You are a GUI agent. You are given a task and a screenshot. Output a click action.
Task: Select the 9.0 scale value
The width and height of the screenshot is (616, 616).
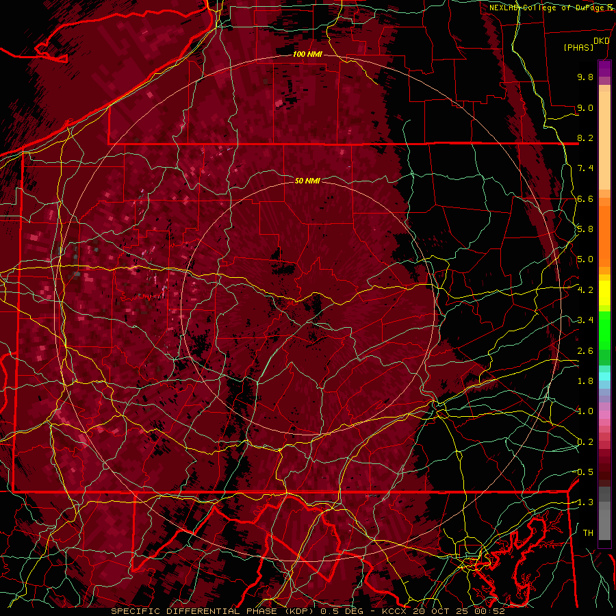tap(585, 107)
